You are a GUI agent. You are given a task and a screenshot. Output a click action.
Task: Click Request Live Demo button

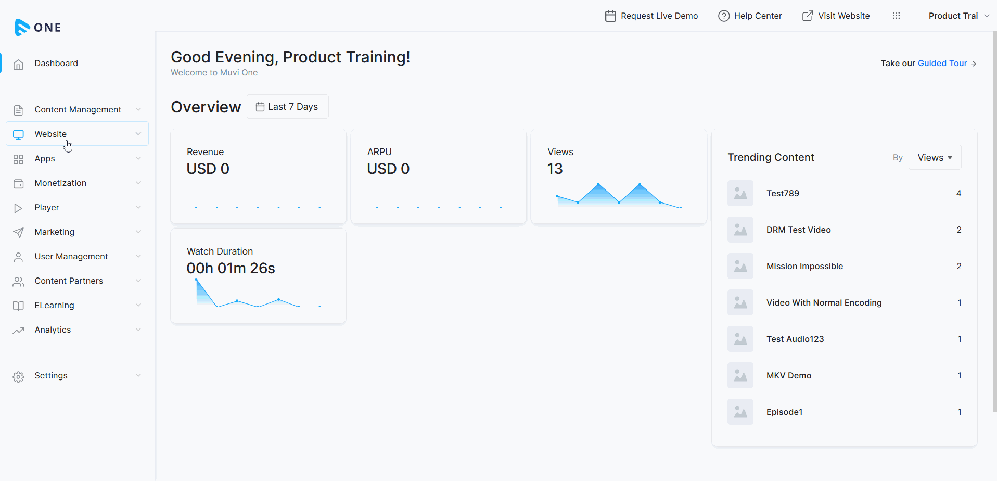pos(651,16)
